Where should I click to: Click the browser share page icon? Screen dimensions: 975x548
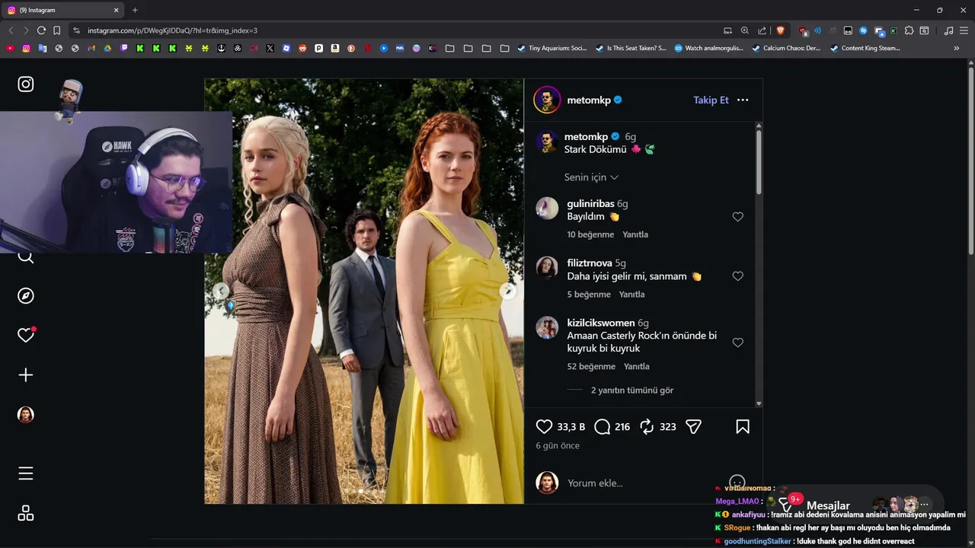coord(762,30)
